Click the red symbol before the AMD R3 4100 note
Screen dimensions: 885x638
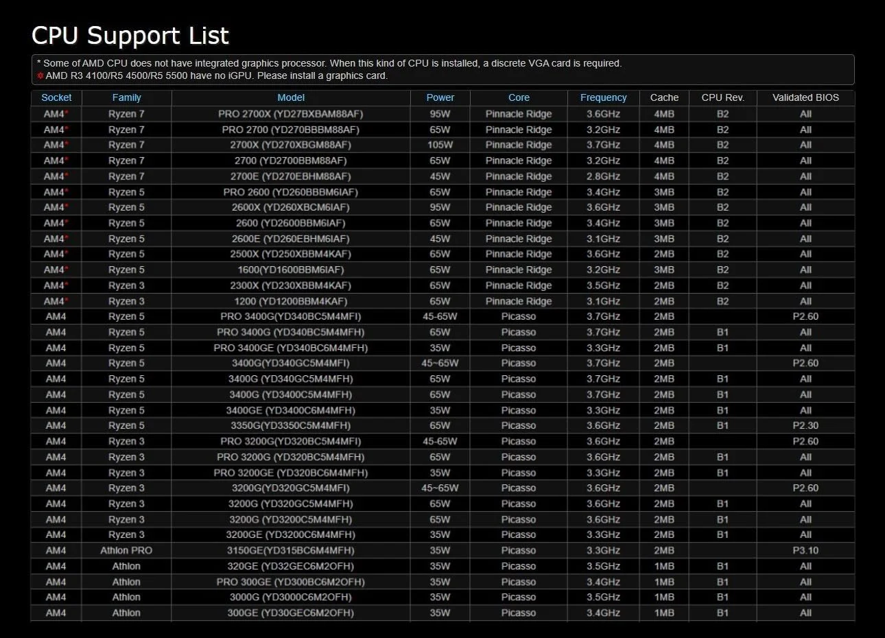40,76
